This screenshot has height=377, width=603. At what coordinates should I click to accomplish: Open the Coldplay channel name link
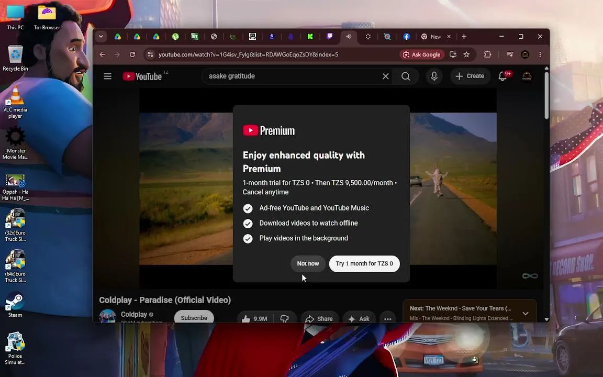coord(134,314)
